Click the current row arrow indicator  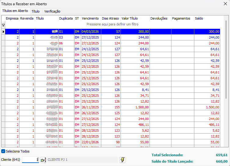(x=3, y=32)
